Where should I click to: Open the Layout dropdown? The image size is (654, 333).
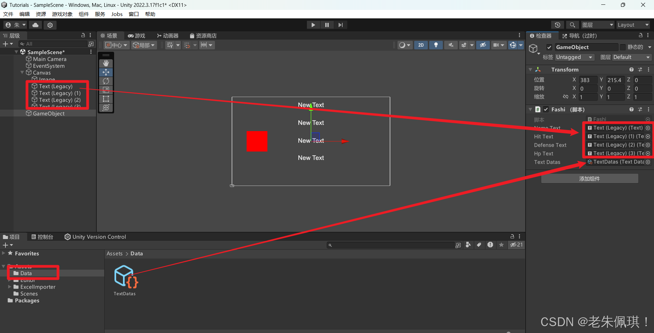[x=633, y=25]
